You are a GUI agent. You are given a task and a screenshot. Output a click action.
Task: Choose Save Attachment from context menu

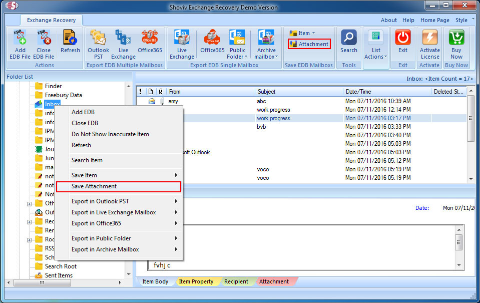click(94, 186)
